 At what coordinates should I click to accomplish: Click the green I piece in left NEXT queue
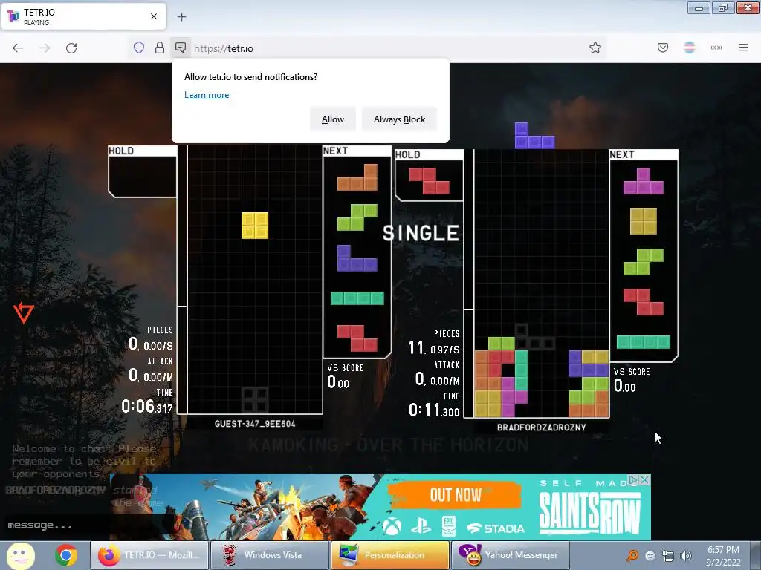tap(357, 298)
